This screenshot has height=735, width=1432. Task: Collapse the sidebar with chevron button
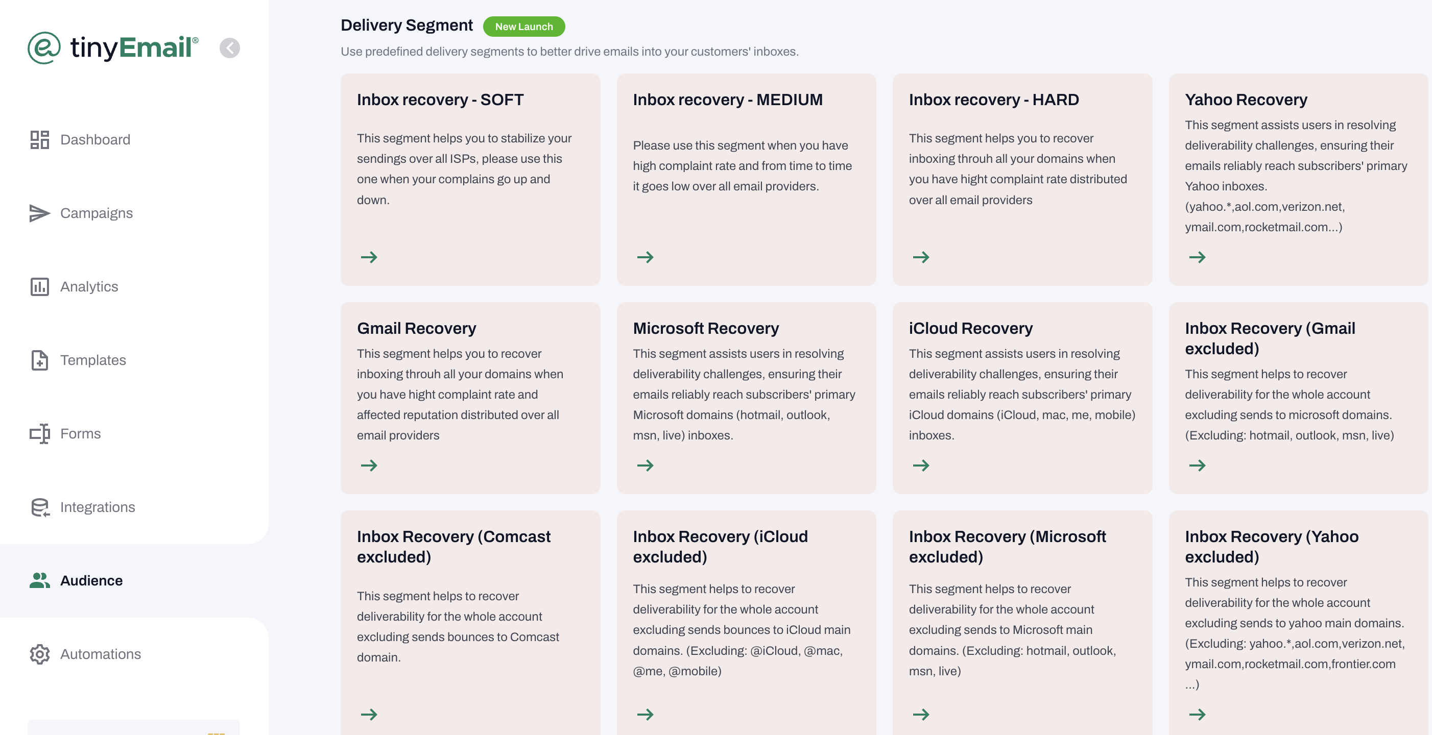[230, 48]
